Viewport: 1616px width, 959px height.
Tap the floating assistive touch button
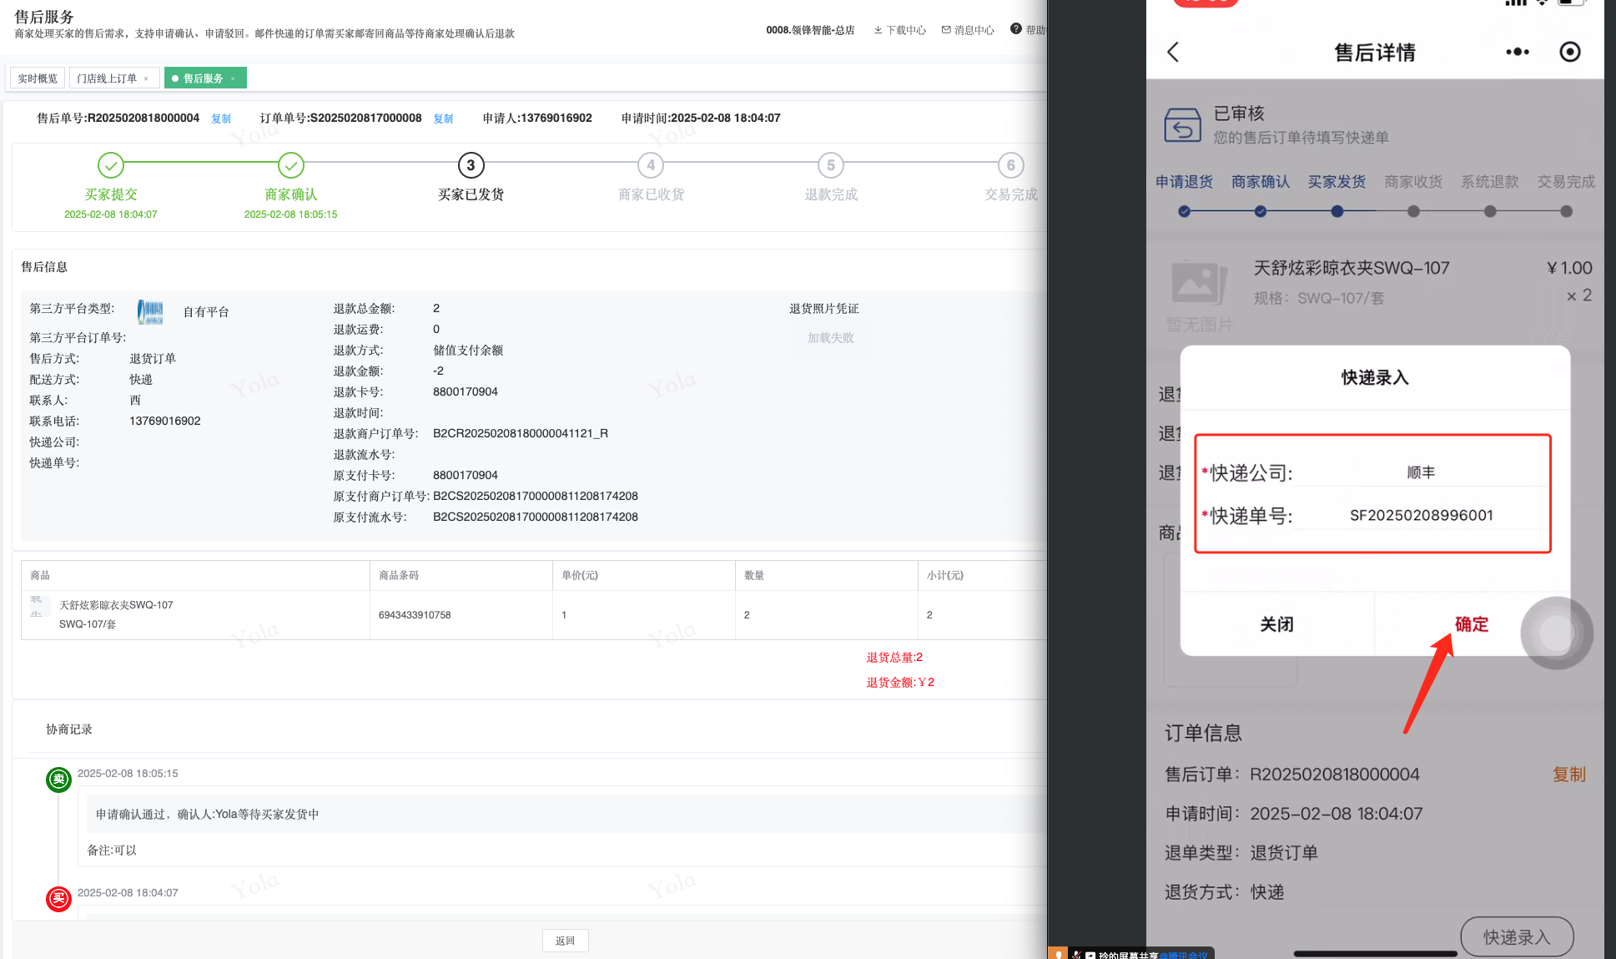(1556, 633)
